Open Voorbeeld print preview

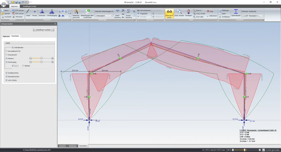[x=6, y=17]
